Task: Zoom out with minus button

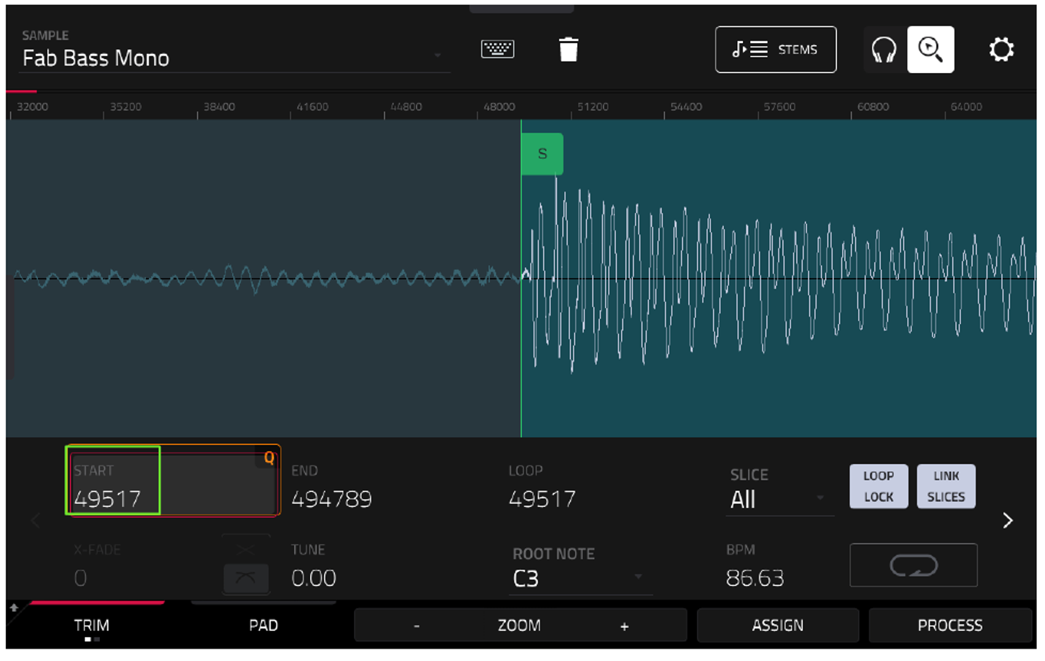Action: click(417, 626)
